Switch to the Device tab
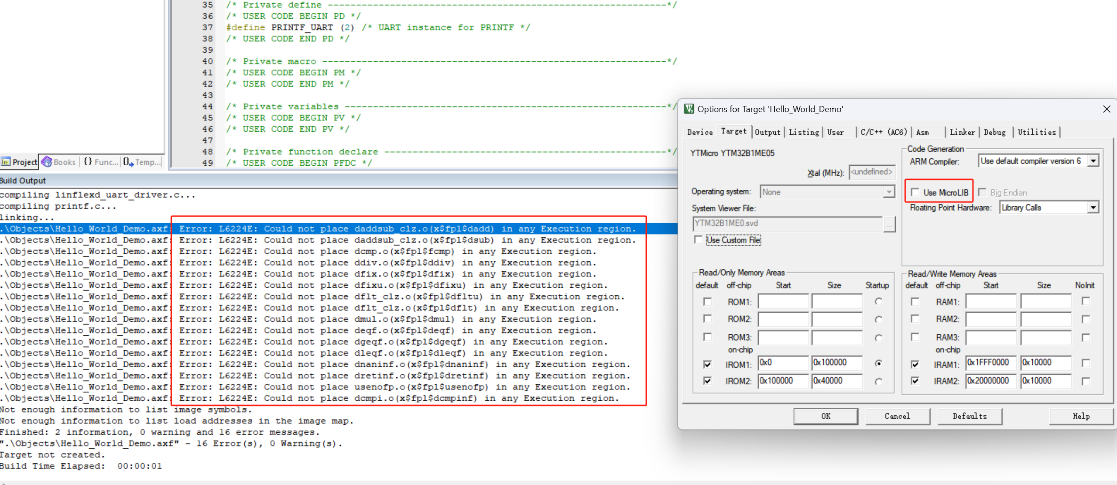This screenshot has width=1117, height=485. click(x=700, y=132)
